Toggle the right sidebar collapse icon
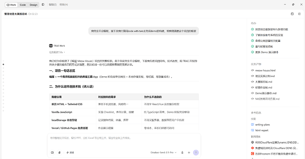305x159 pixels. coord(299,14)
